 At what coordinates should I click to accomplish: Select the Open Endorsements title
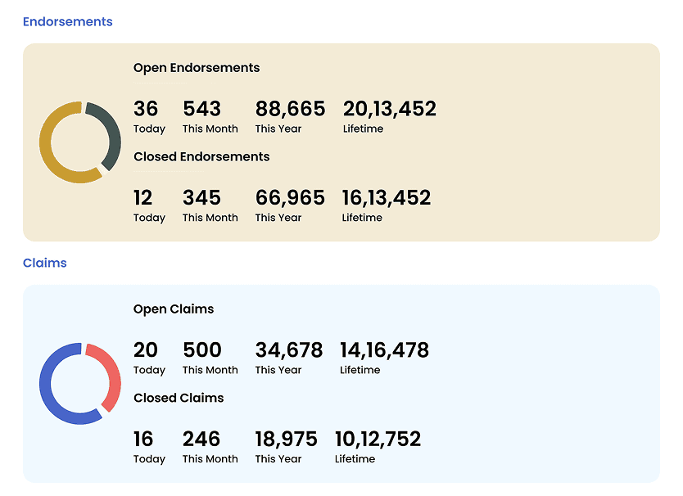point(197,68)
